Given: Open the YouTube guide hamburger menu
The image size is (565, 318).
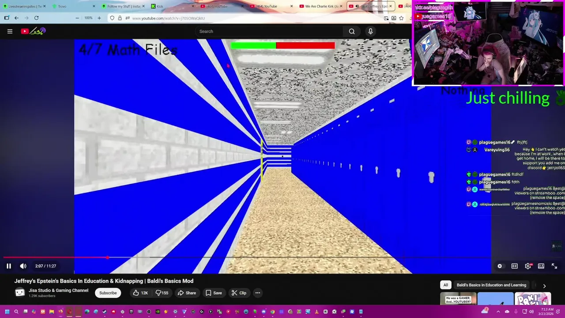Looking at the screenshot, I should pyautogui.click(x=10, y=31).
